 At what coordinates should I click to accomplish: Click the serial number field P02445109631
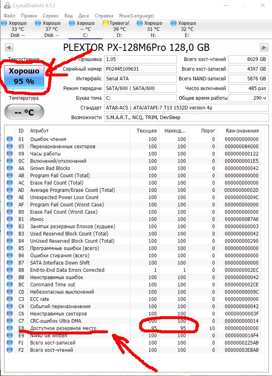tap(140, 69)
